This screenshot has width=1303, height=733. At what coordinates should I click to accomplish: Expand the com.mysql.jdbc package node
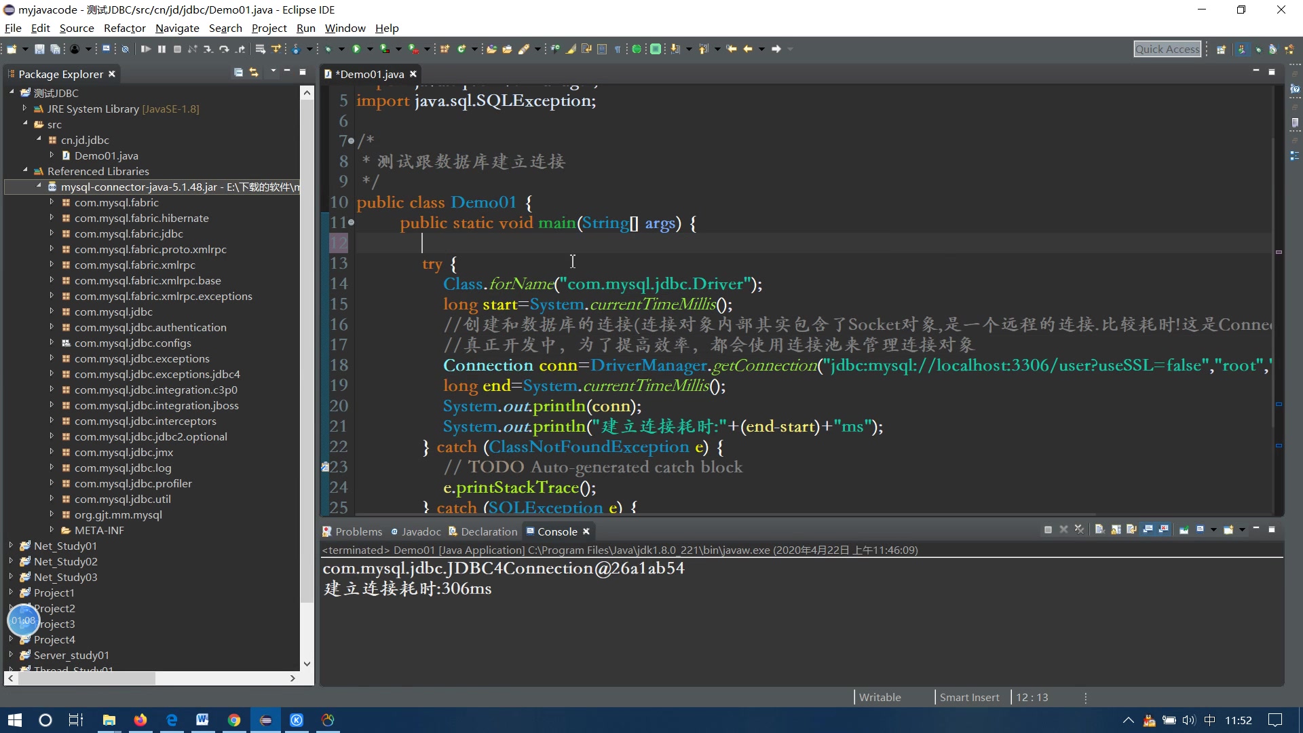click(52, 312)
